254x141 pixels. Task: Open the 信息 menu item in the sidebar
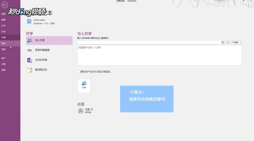4,14
